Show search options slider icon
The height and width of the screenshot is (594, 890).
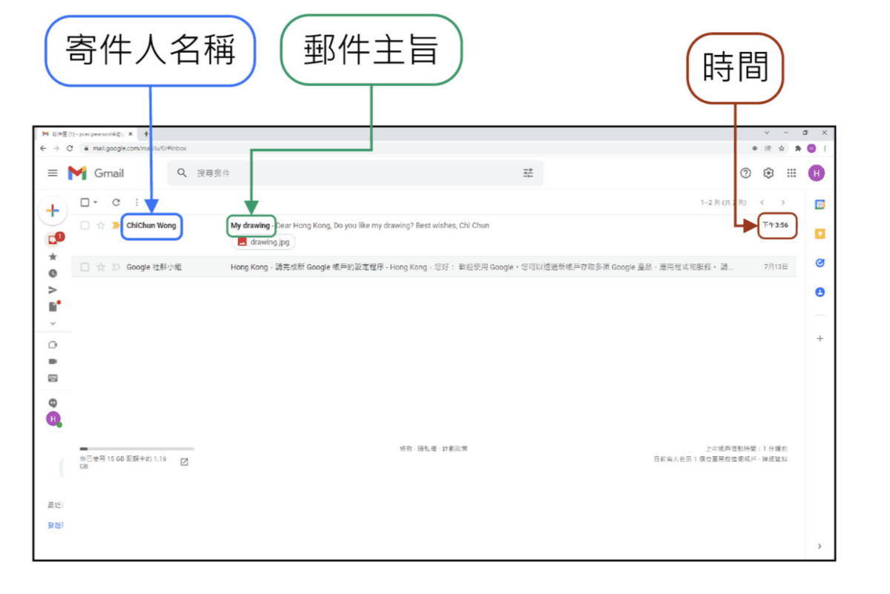(528, 173)
